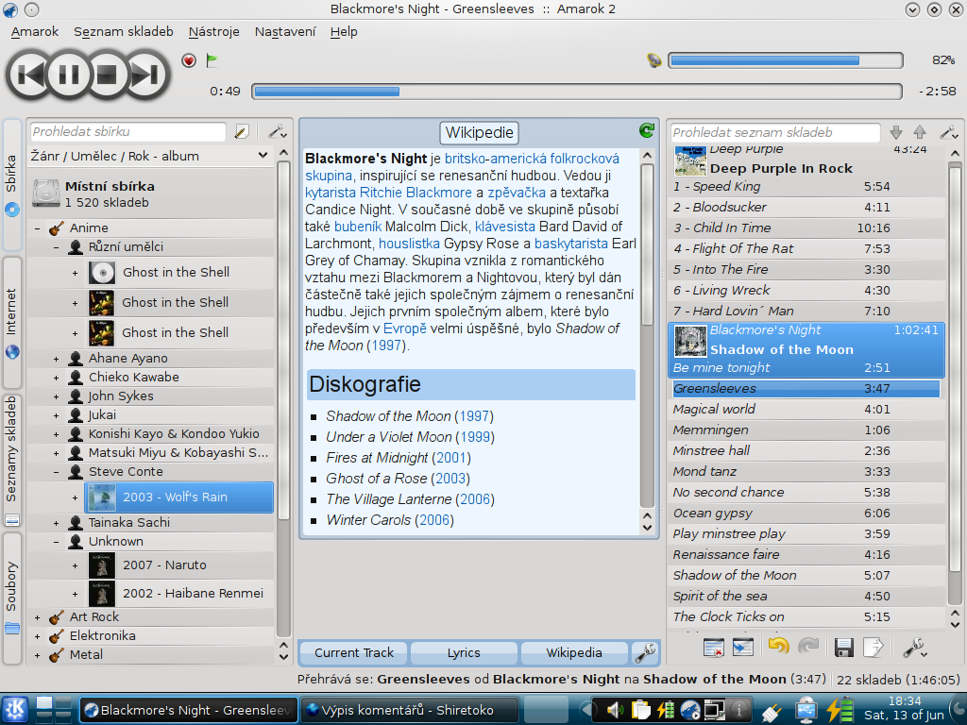Collapse the Různí umělci artist node
This screenshot has height=725, width=967.
56,248
